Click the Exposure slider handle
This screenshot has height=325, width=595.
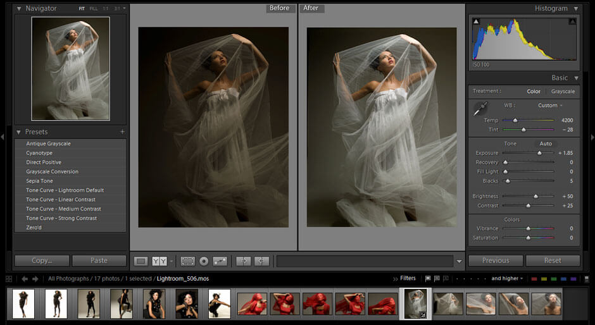[x=539, y=153]
